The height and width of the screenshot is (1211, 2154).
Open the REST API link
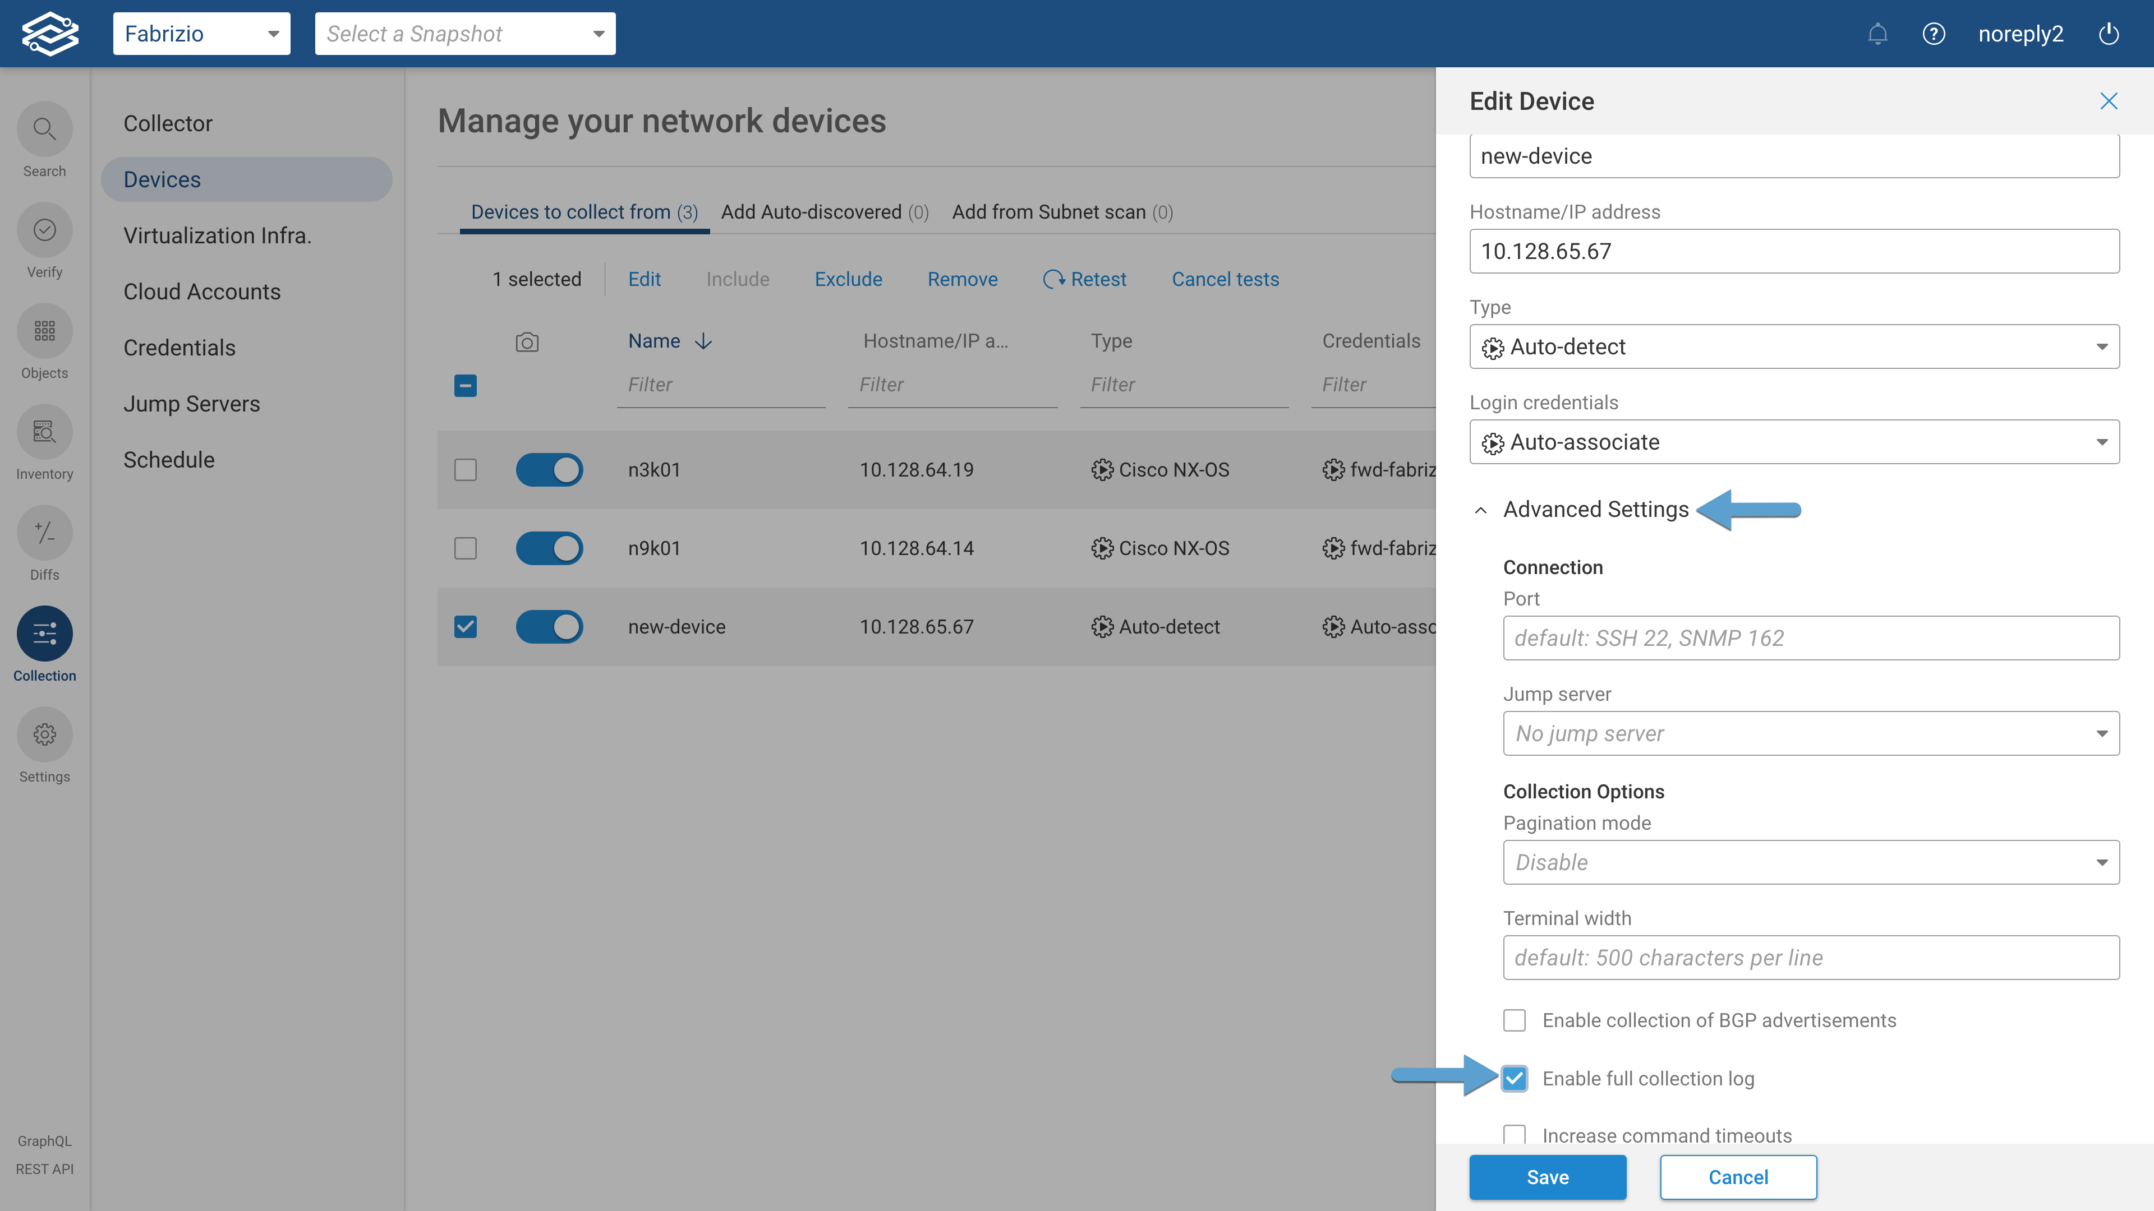point(44,1169)
